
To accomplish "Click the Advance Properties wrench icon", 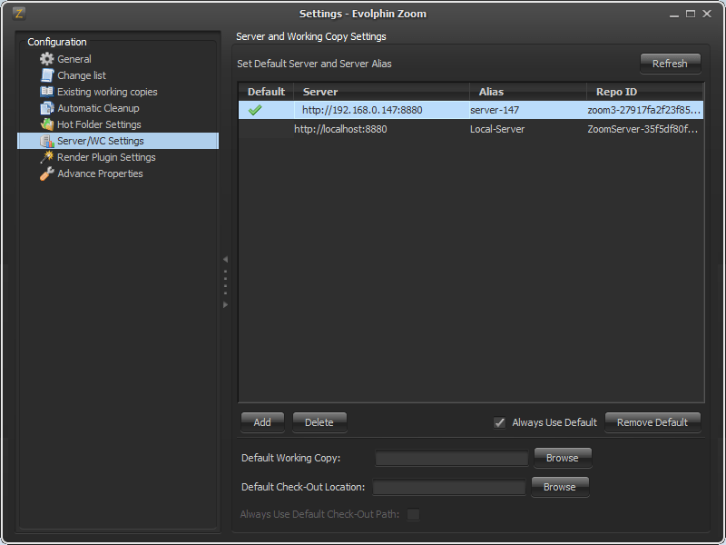I will coord(47,173).
